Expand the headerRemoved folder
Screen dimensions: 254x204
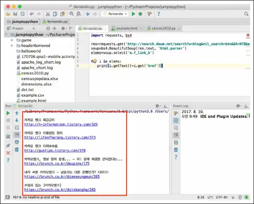pos(12,45)
